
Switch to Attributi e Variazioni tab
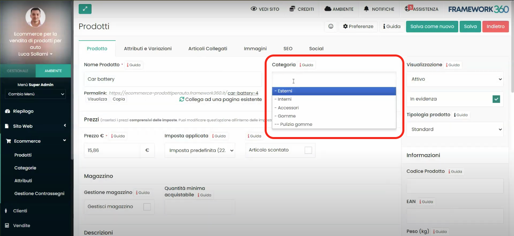(147, 48)
